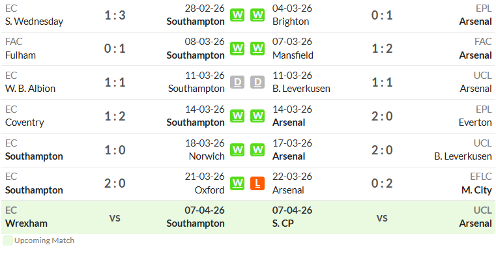
Task: Open the 0 : 2 score against M. City
Action: [x=382, y=183]
